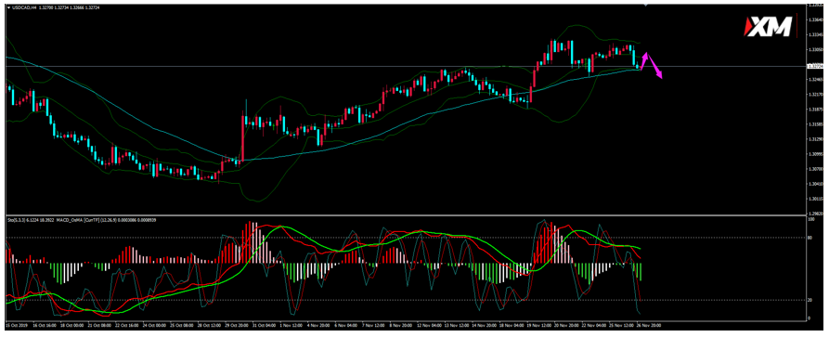This screenshot has height=337, width=829.
Task: Click the 26 Nov 20:00 time axis label
Action: (648, 324)
